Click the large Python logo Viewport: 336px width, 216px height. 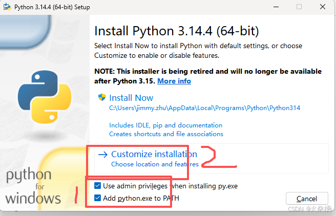click(45, 97)
